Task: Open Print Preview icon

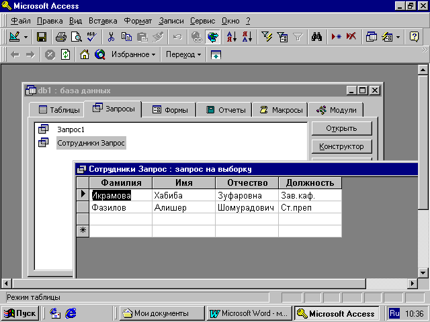Action: (x=77, y=37)
